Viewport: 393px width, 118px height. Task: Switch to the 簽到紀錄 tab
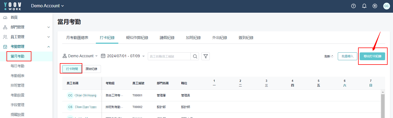tap(246, 38)
